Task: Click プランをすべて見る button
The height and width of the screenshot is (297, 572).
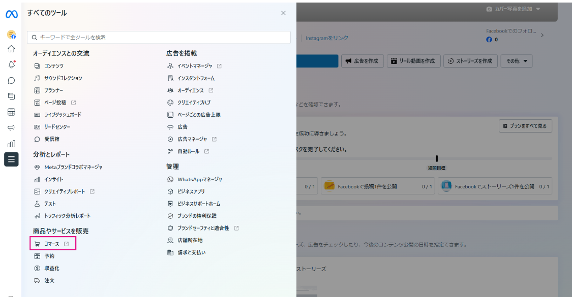Action: [525, 126]
